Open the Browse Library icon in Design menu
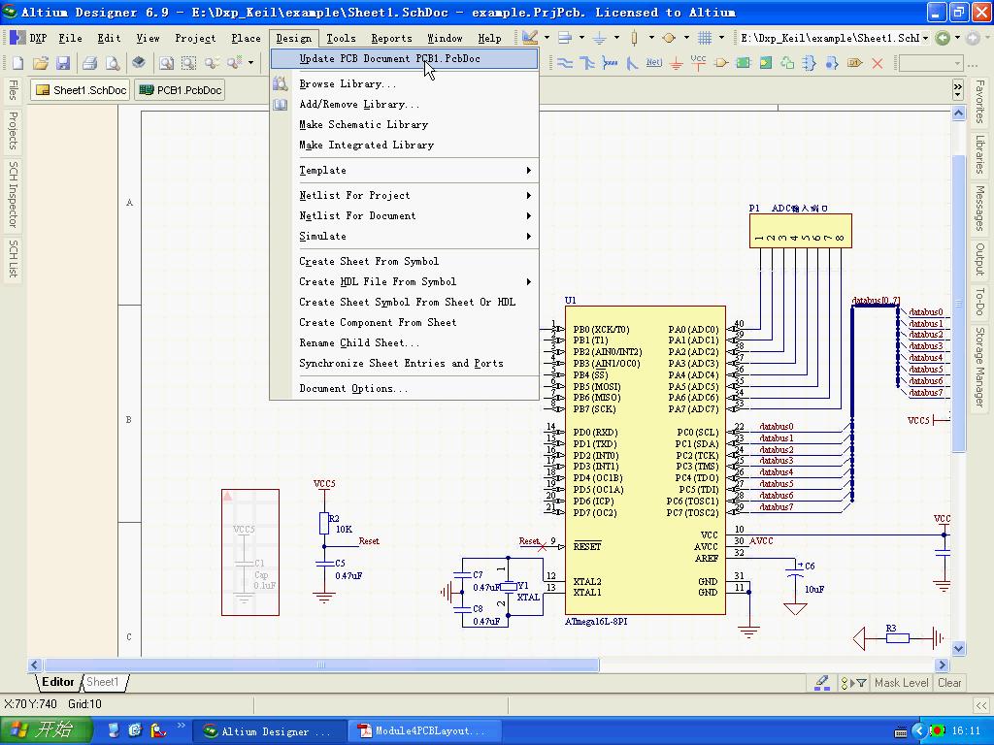The image size is (994, 745). pos(281,83)
